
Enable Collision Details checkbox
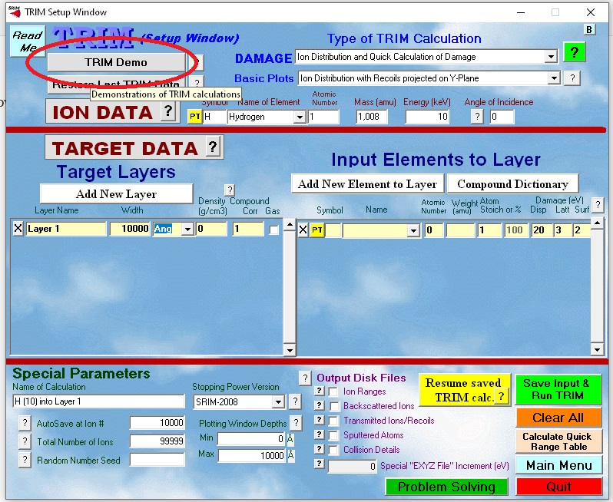(333, 450)
